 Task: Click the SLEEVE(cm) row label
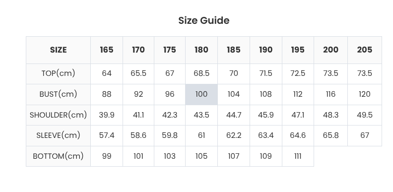pos(58,135)
